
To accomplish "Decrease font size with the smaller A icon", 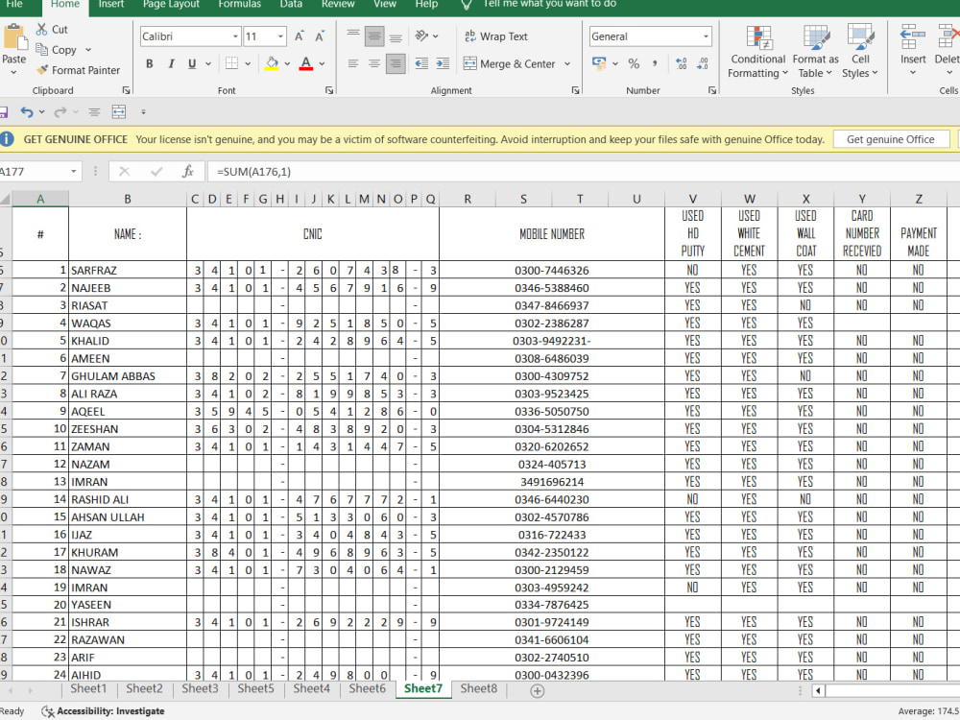I will [320, 36].
